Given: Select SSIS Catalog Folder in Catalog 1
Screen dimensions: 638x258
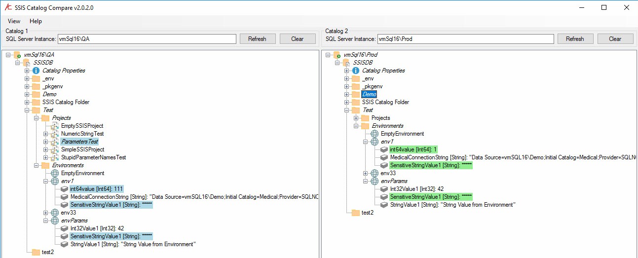Looking at the screenshot, I should pos(66,102).
